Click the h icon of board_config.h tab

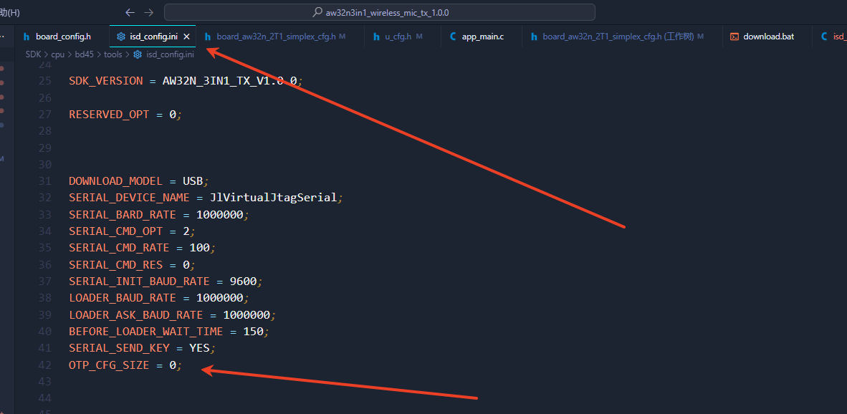coord(27,37)
